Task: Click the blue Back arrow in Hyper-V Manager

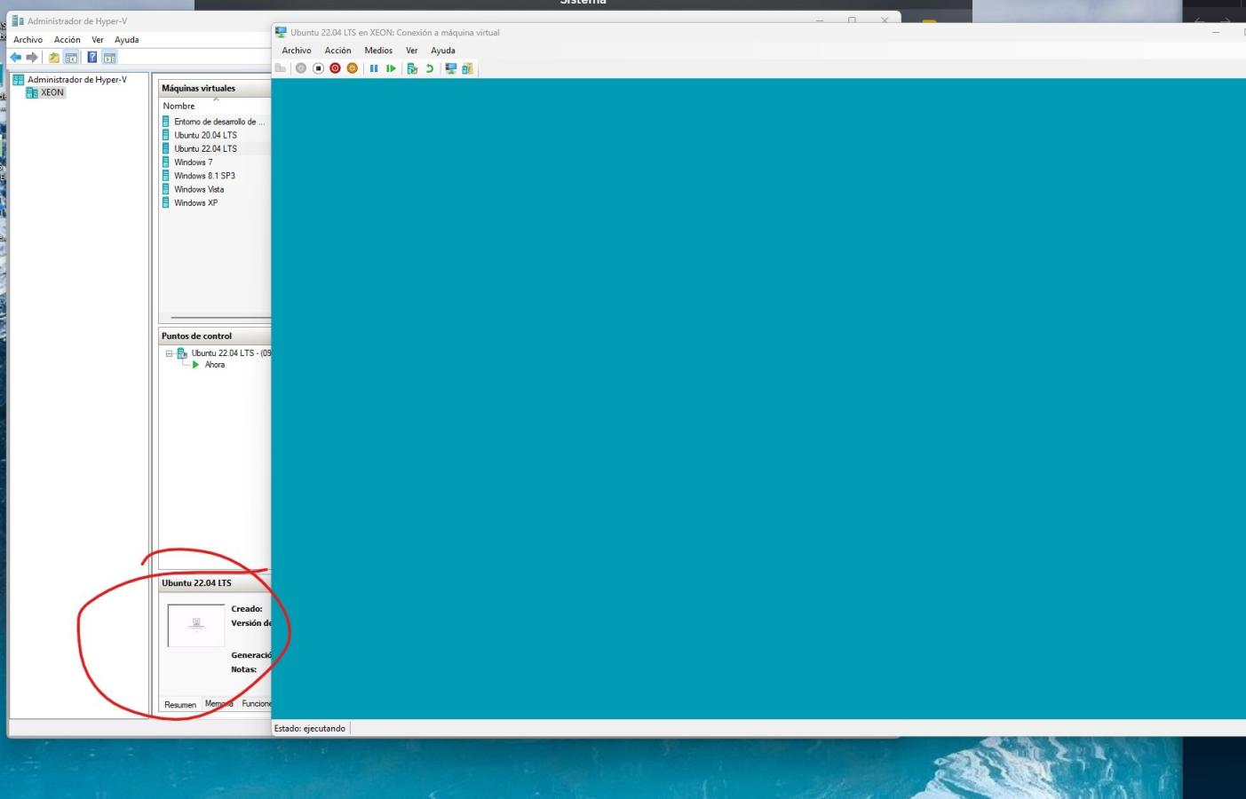Action: point(15,58)
